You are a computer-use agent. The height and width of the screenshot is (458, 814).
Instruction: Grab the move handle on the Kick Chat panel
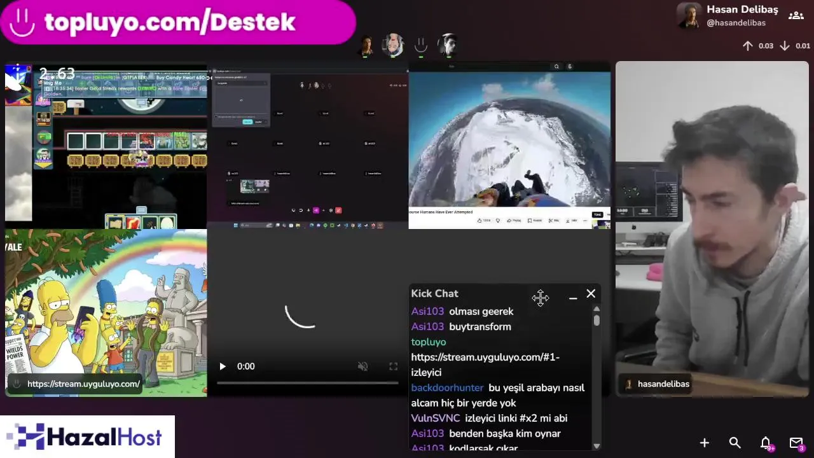[x=541, y=298]
